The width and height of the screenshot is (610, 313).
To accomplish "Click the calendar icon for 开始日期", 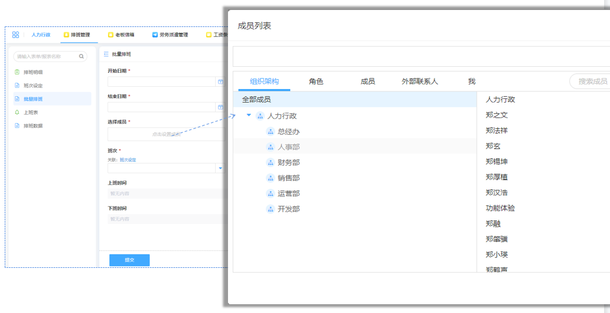I will point(220,82).
